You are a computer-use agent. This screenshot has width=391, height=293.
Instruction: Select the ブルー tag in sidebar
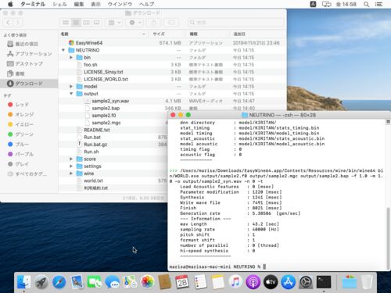[29, 144]
